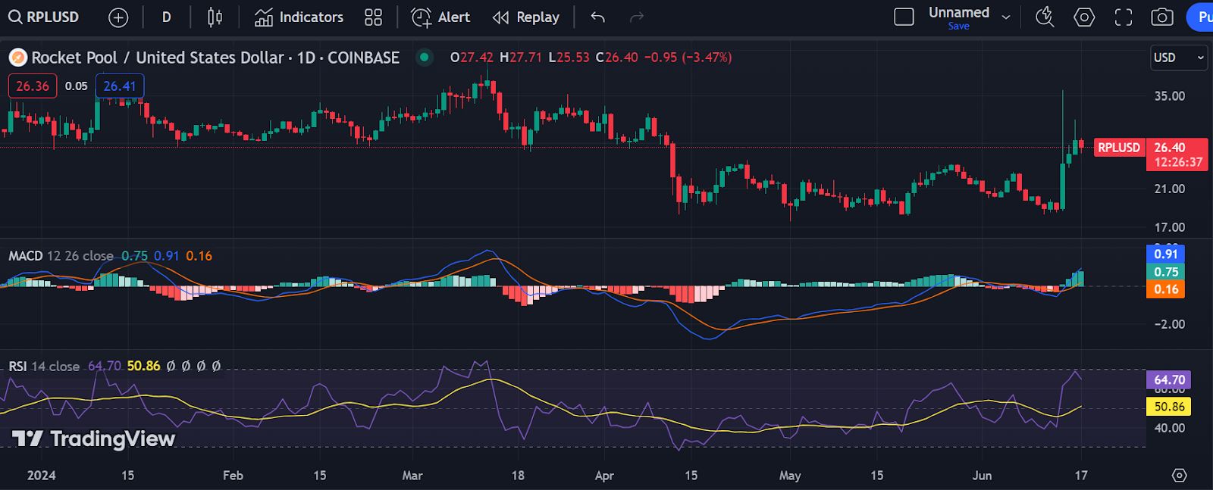The width and height of the screenshot is (1213, 490).
Task: Click the May label on time axis
Action: click(790, 476)
